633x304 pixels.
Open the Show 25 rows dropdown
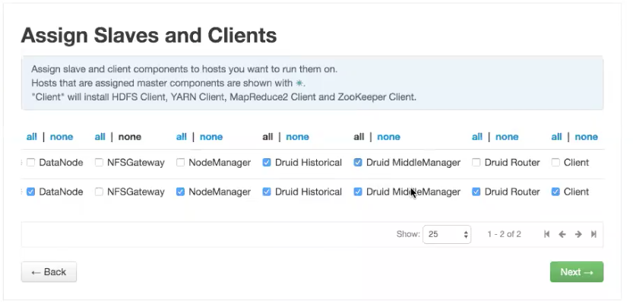(x=448, y=235)
